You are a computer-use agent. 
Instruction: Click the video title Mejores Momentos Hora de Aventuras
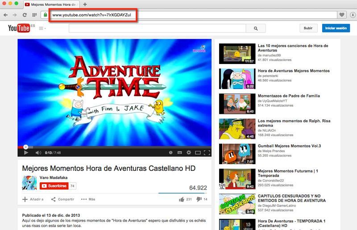109,169
